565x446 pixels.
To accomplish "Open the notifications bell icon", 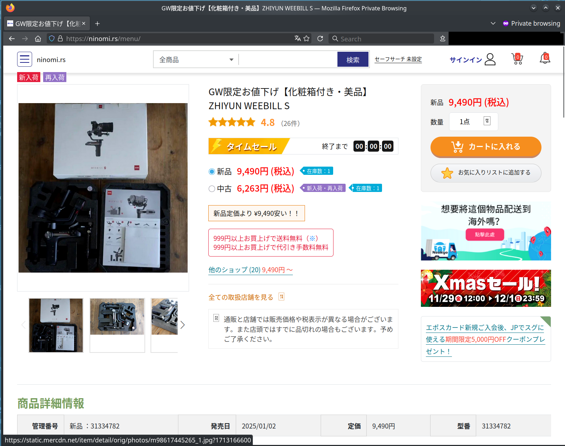I will pyautogui.click(x=545, y=59).
